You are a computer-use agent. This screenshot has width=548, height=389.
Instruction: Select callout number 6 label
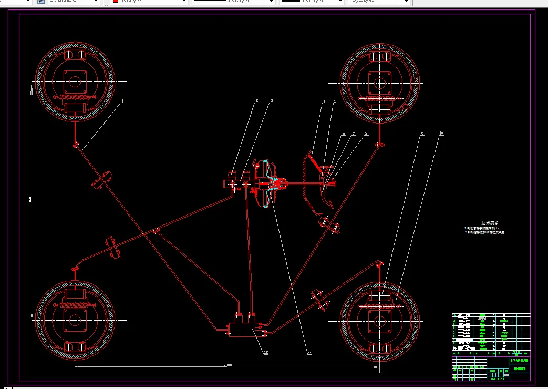coord(344,134)
